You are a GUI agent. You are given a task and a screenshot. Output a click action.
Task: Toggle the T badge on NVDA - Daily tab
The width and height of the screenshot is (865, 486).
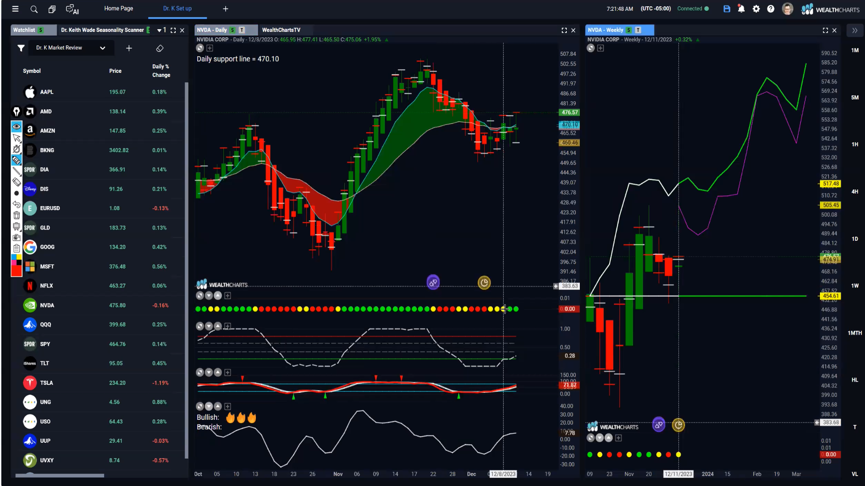(x=242, y=30)
